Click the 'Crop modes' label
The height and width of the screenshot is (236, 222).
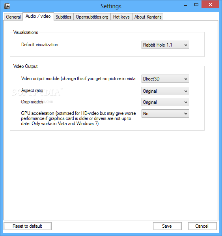[32, 102]
